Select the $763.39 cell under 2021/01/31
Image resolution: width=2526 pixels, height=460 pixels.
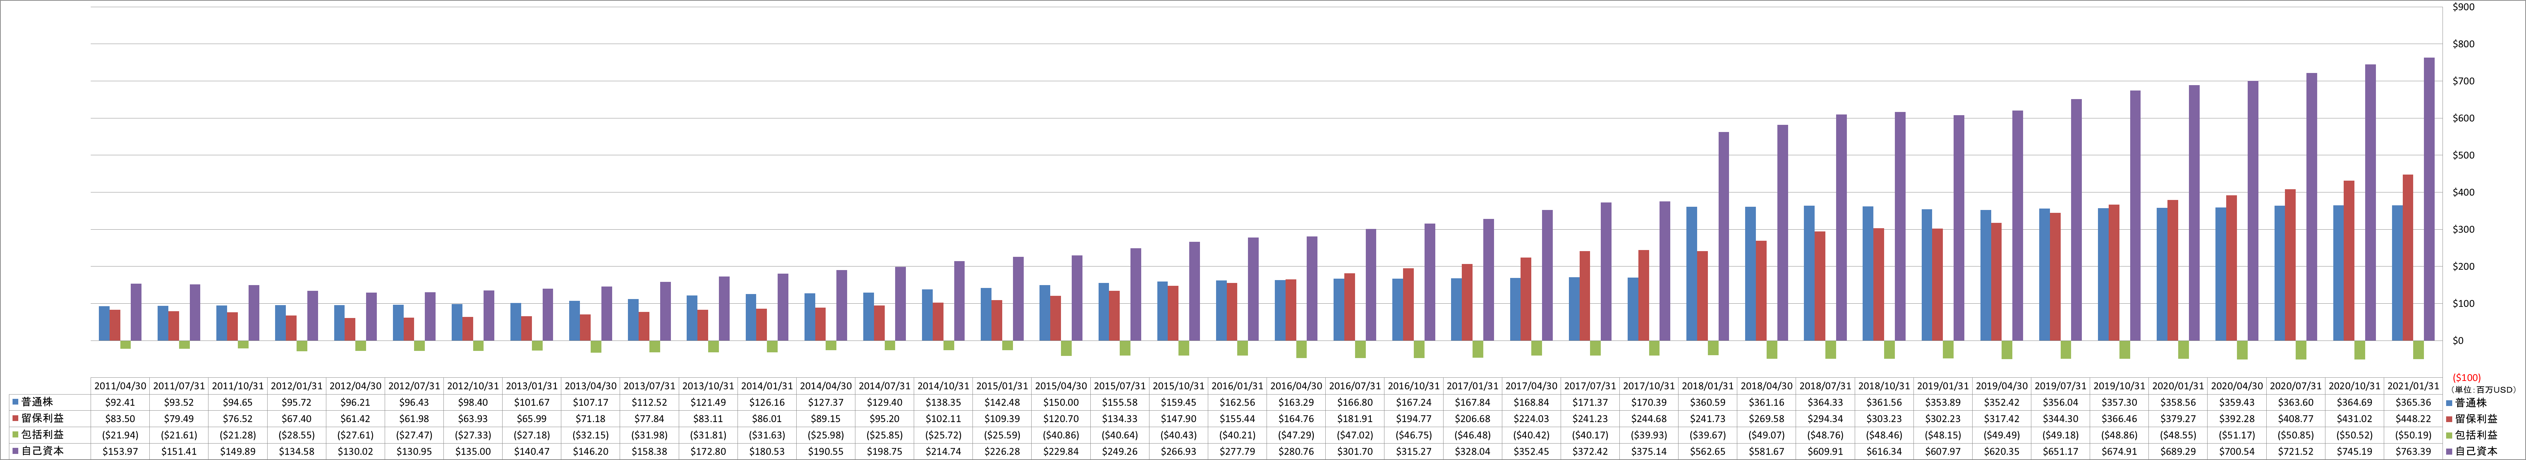click(x=2413, y=451)
